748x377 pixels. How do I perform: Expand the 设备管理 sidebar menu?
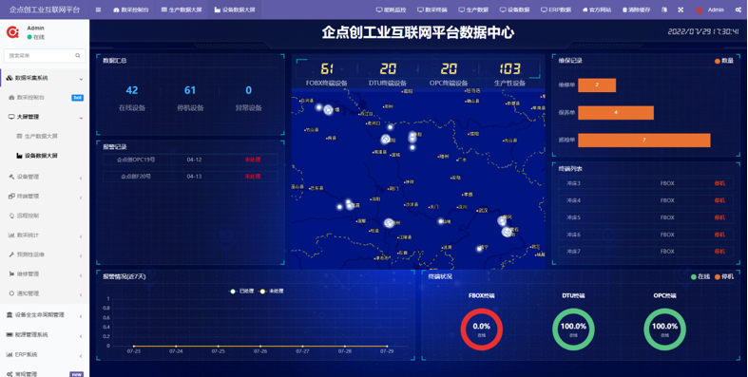(x=45, y=177)
